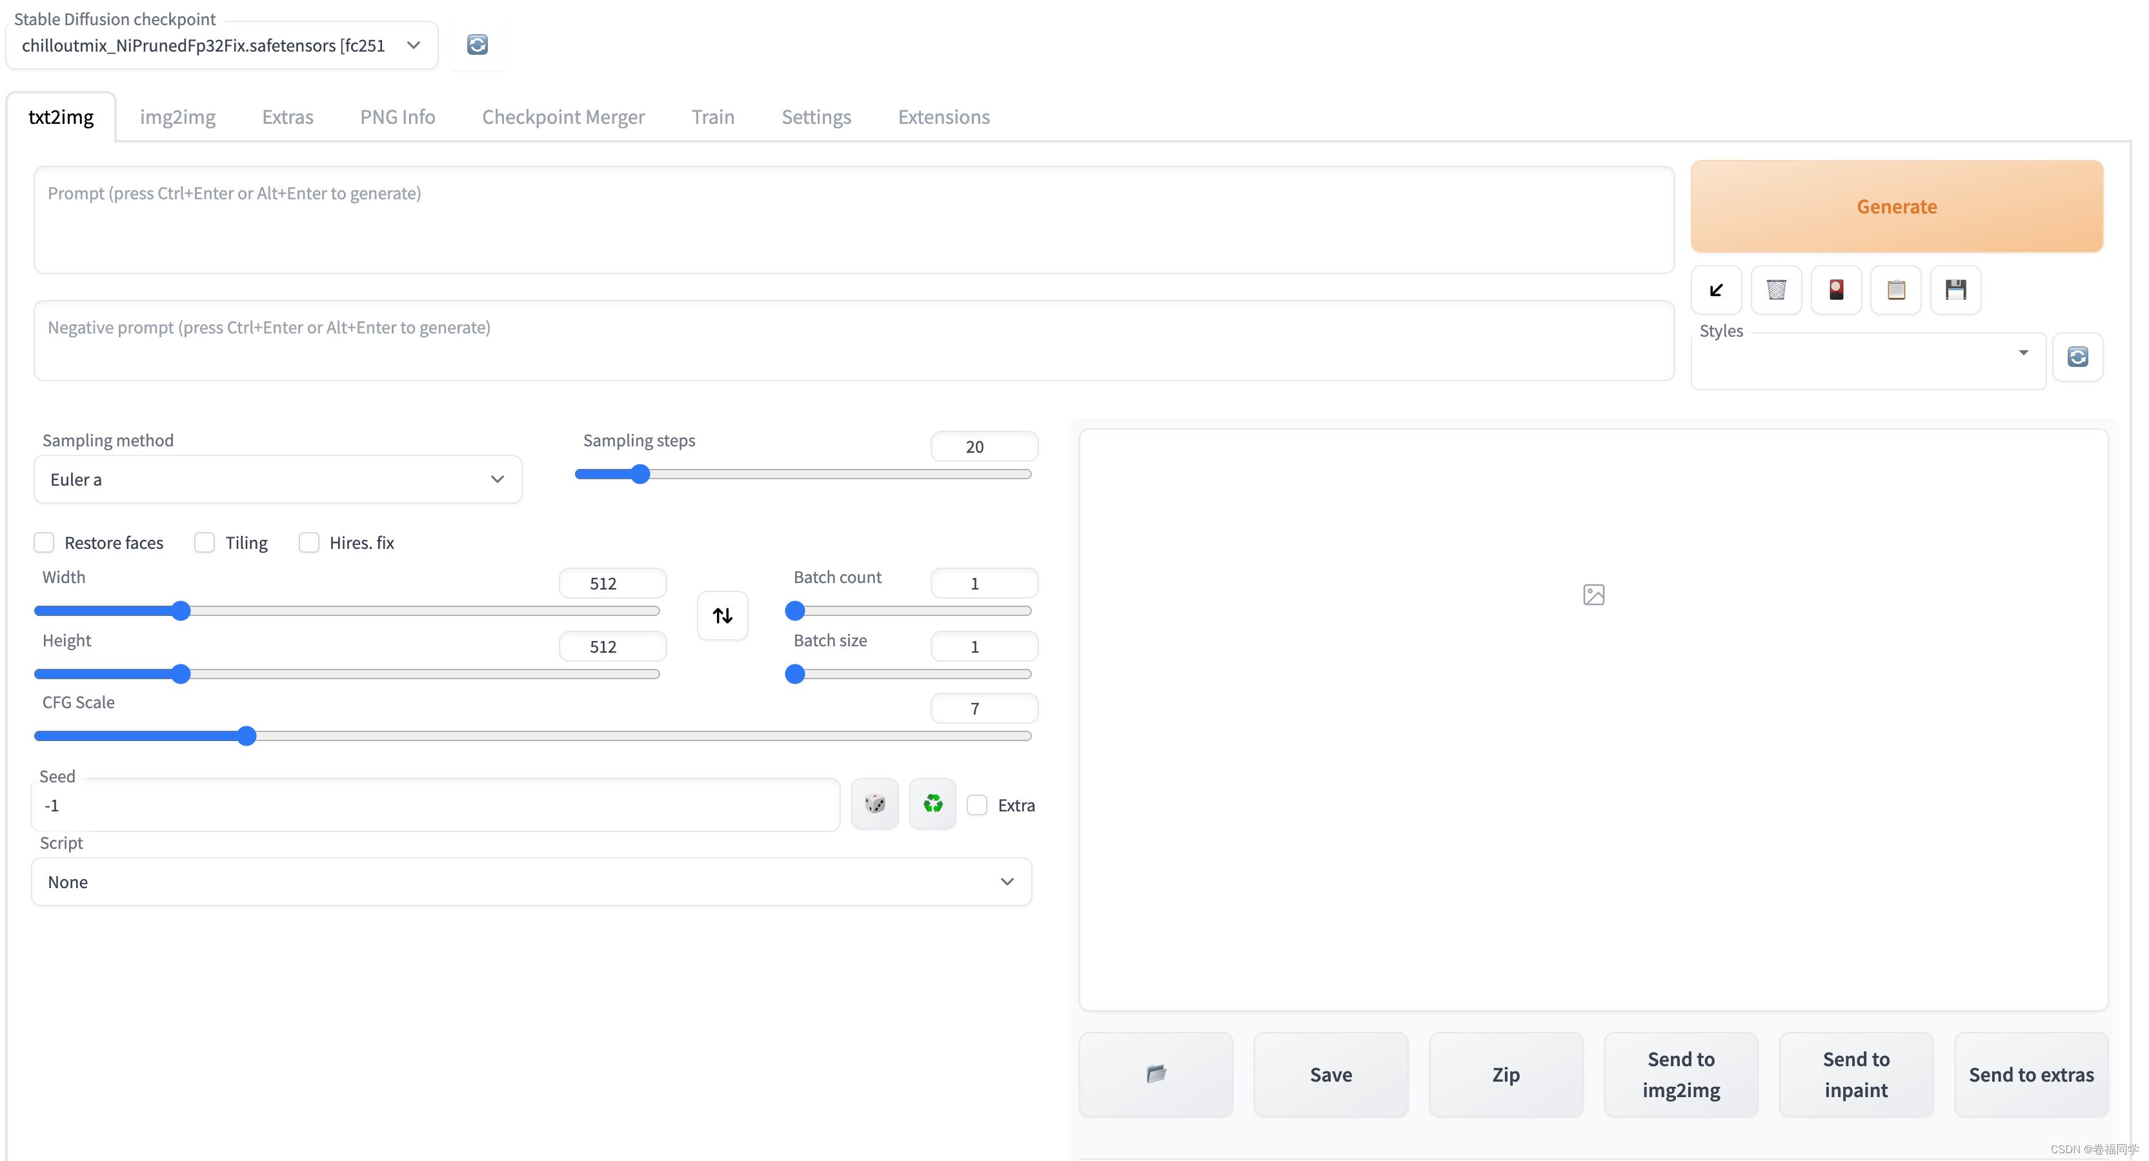Click Send to extras
Screen dimensions: 2149x1161
[2032, 1075]
